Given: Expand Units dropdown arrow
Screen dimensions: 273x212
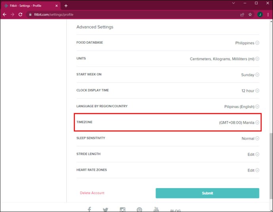Looking at the screenshot, I should point(257,59).
